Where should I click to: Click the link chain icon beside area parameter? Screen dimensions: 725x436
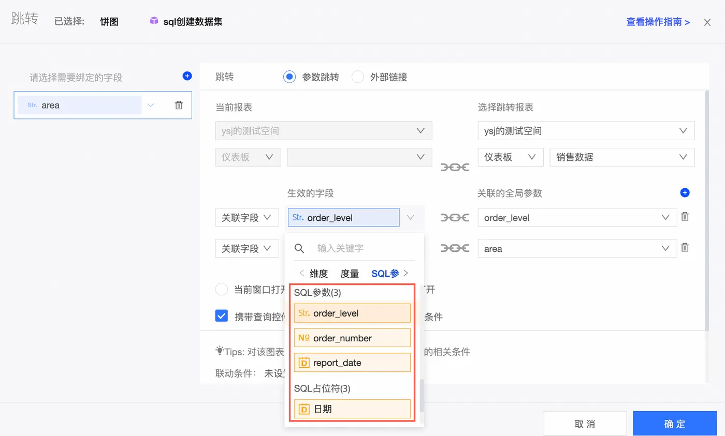click(x=455, y=248)
